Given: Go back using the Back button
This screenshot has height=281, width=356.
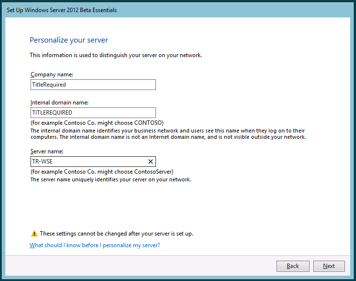Looking at the screenshot, I should (293, 266).
